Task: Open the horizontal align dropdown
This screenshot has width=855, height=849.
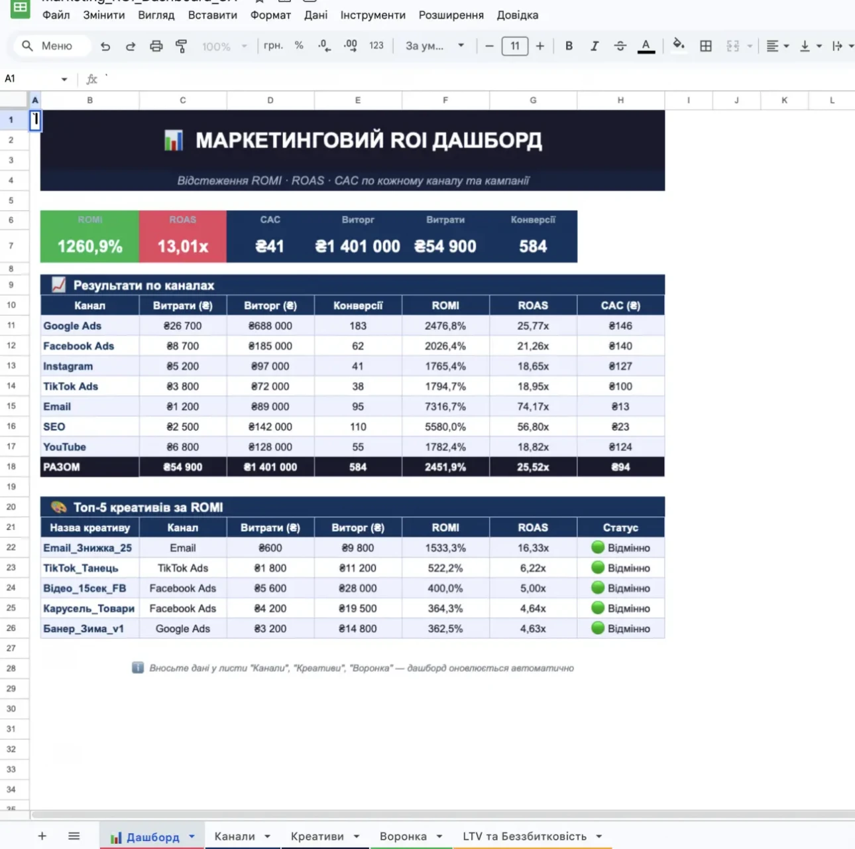Action: (x=777, y=46)
